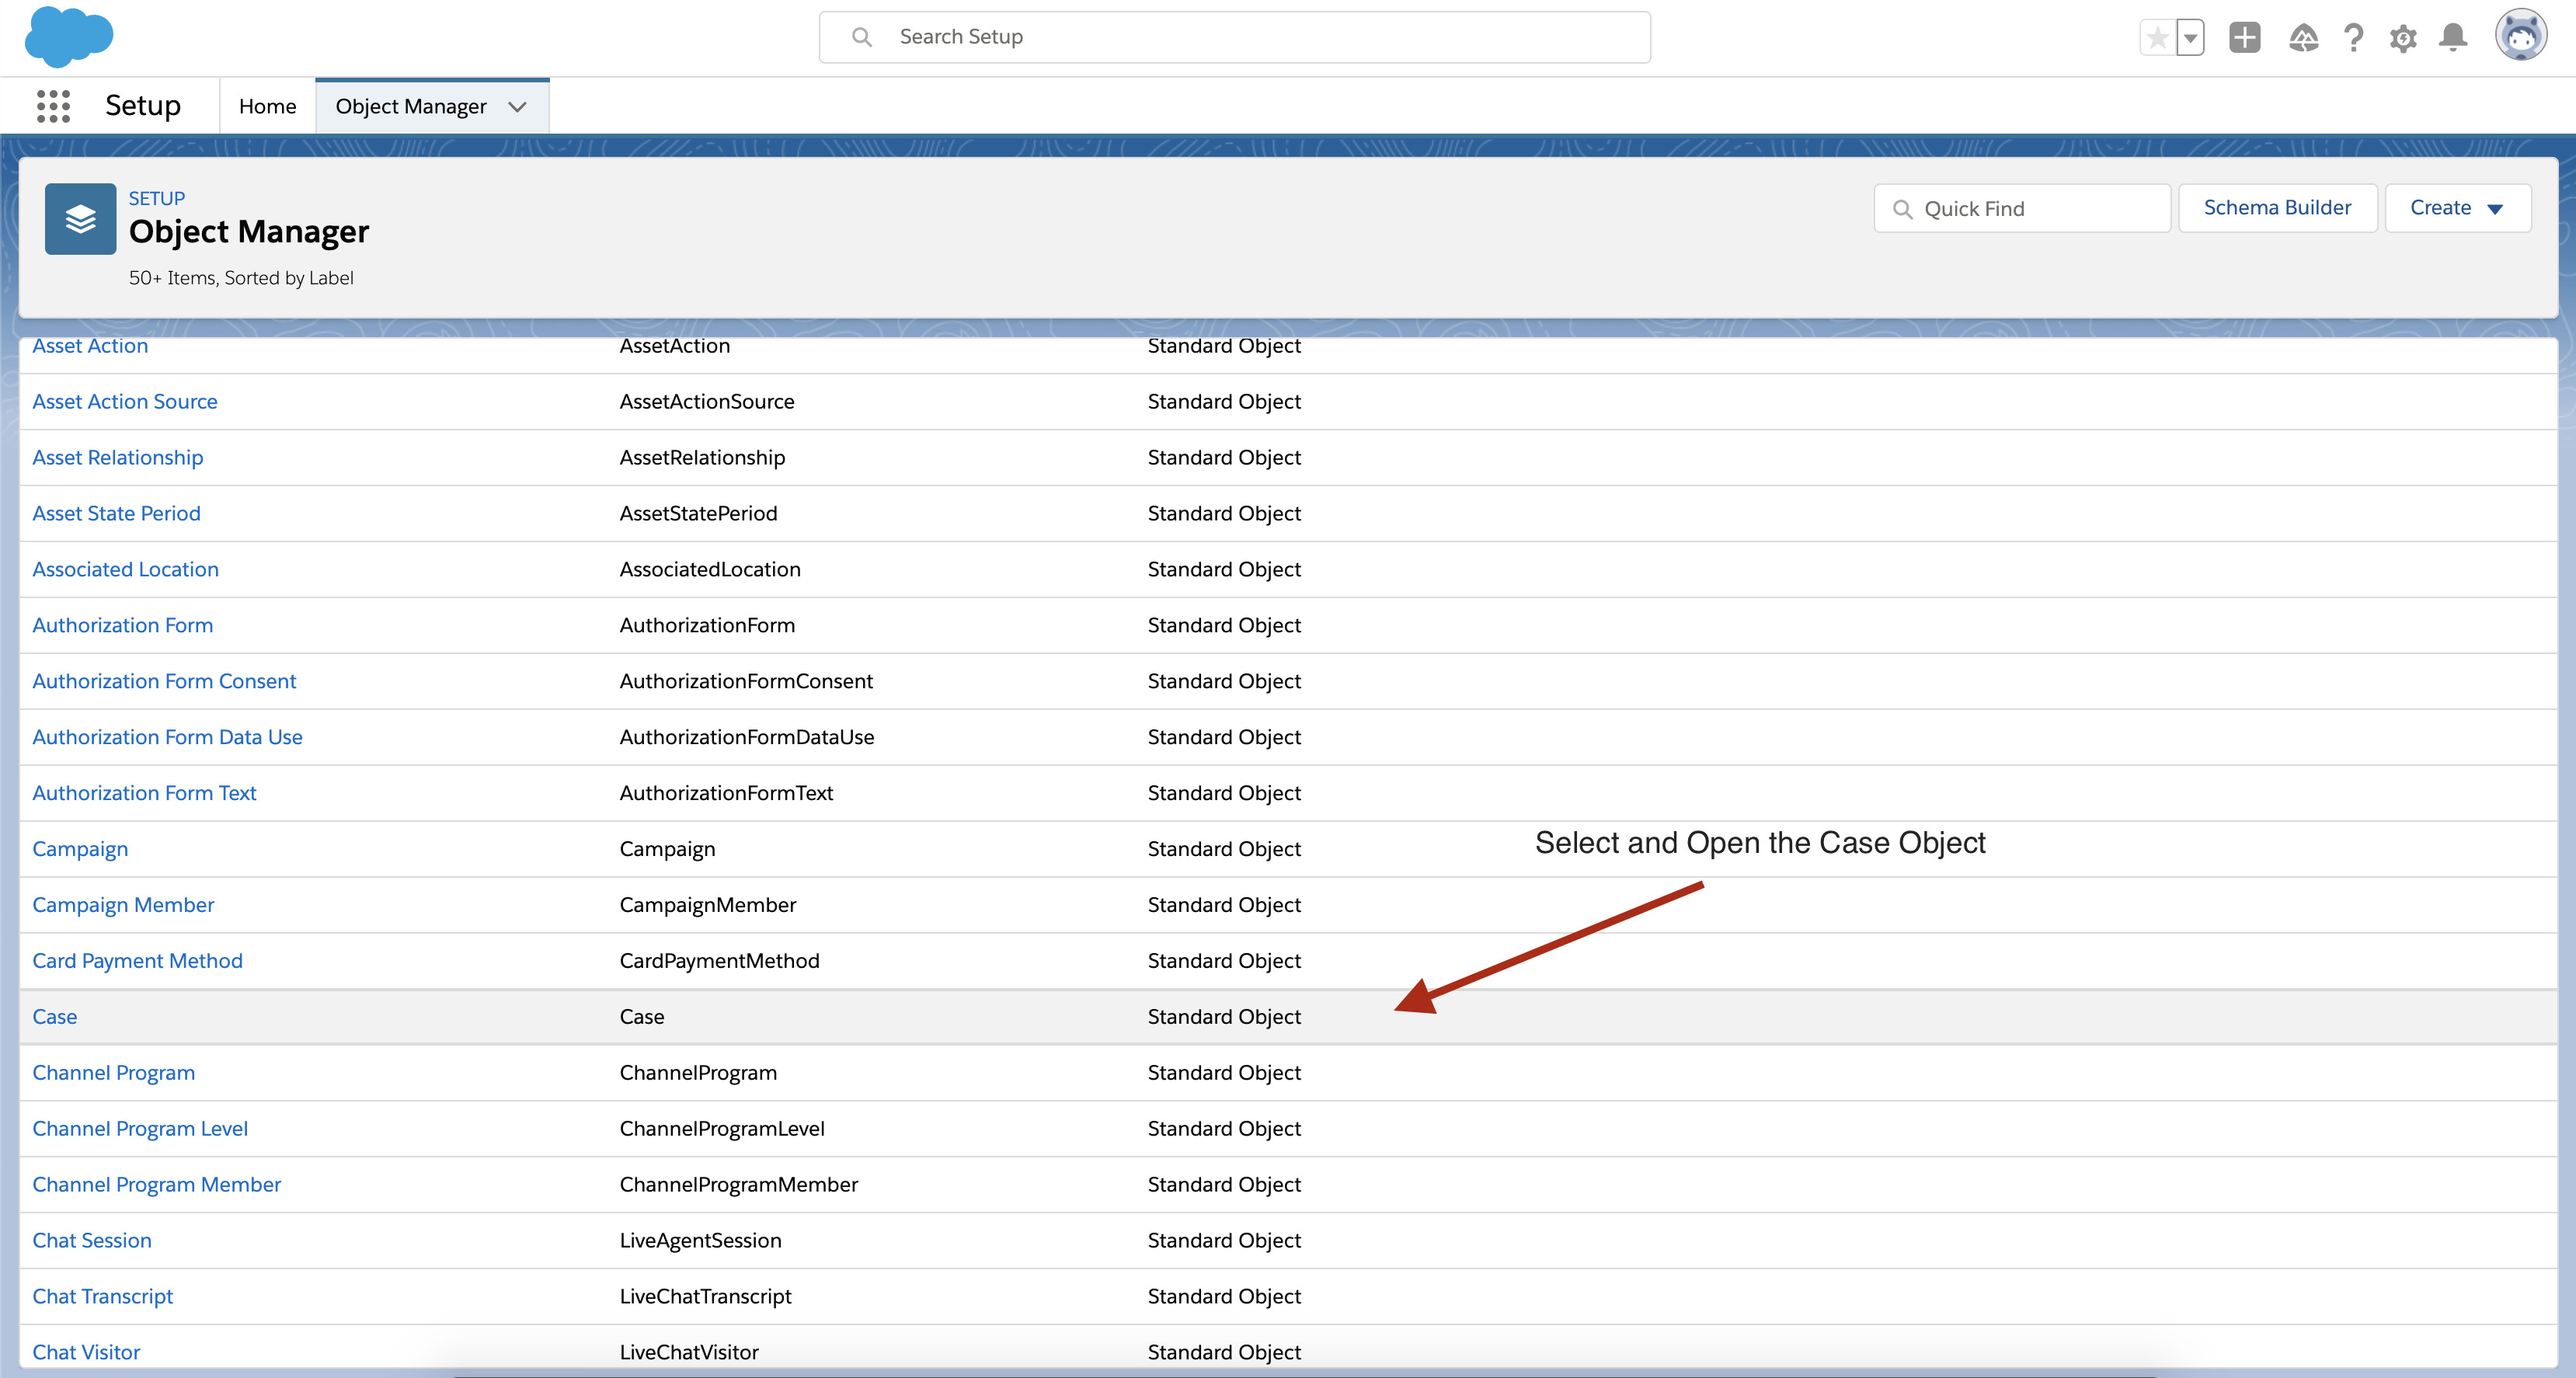2576x1378 pixels.
Task: Select the Object Manager tab
Action: coord(411,106)
